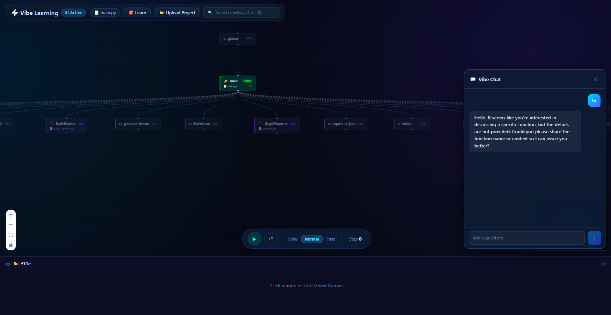Focus the Search nodes field
Screen dimensions: 611x315
pyautogui.click(x=241, y=13)
